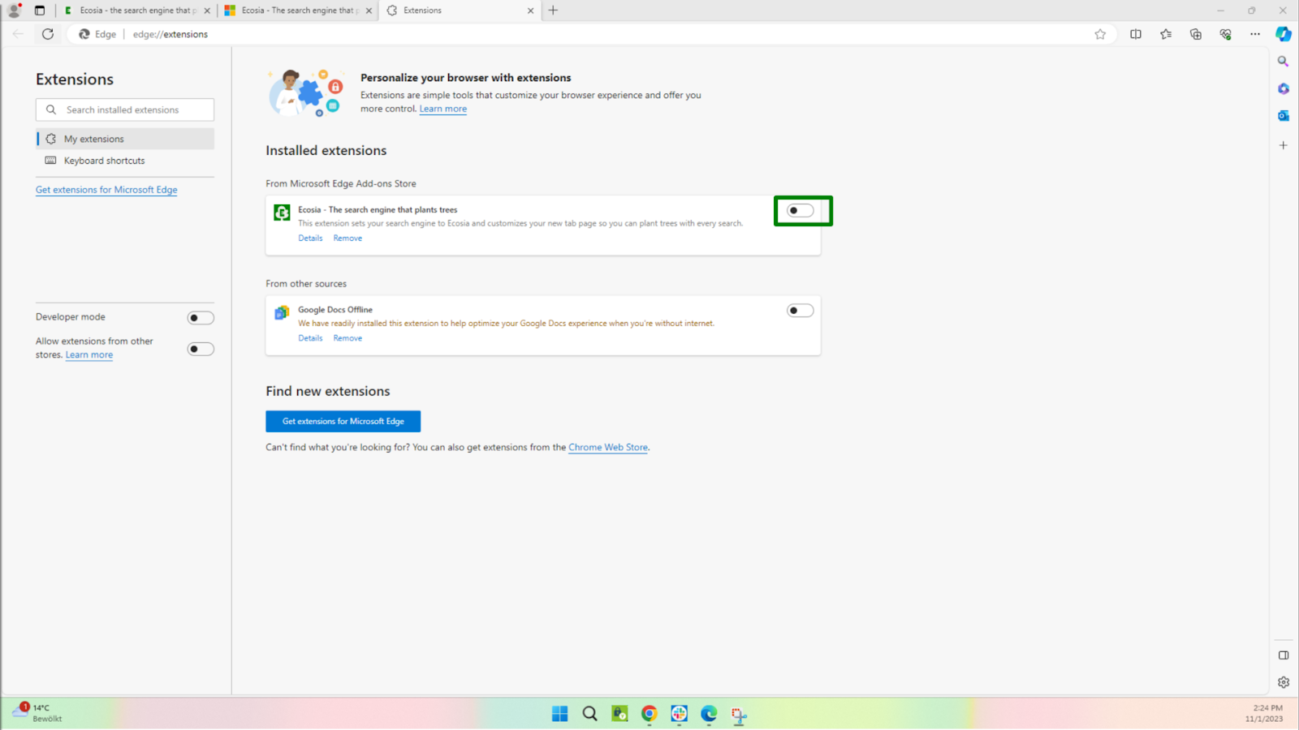Open the weather widget showing 14°C
Screen dimensions: 1299x730
pos(38,713)
